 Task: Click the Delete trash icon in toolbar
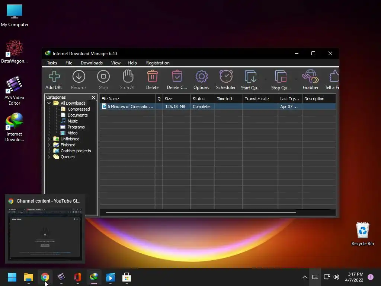tap(152, 80)
